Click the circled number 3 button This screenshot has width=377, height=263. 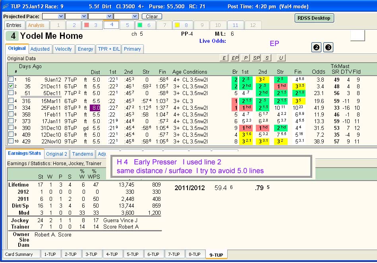(328, 47)
